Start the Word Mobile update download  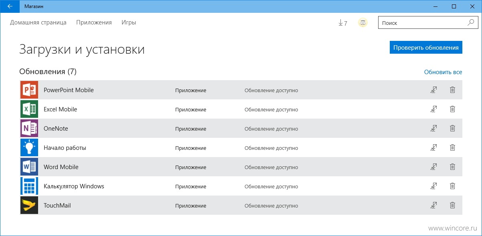(433, 167)
